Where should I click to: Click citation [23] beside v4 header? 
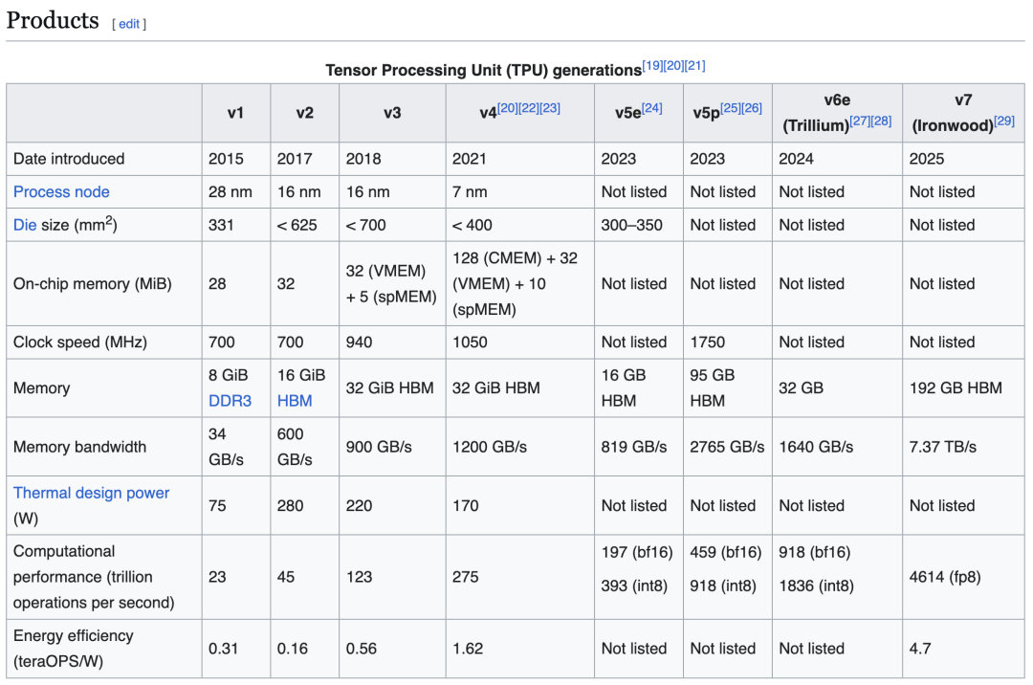point(550,108)
